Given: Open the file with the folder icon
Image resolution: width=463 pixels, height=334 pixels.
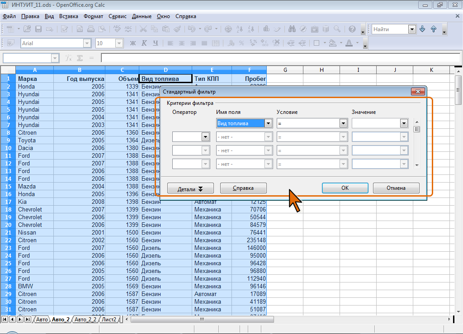Looking at the screenshot, I should tap(27, 29).
